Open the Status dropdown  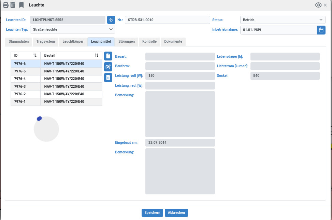283,20
